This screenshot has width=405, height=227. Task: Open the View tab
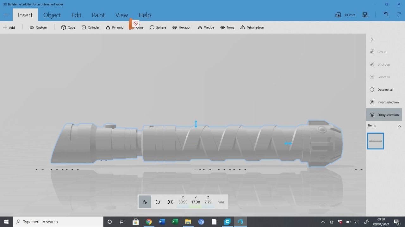point(121,15)
